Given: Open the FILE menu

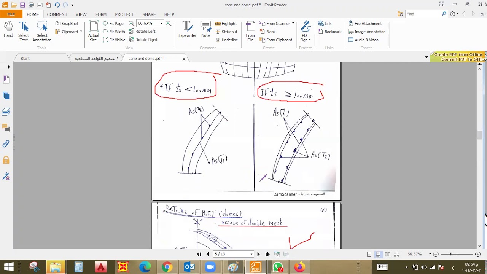Looking at the screenshot, I should coord(11,14).
